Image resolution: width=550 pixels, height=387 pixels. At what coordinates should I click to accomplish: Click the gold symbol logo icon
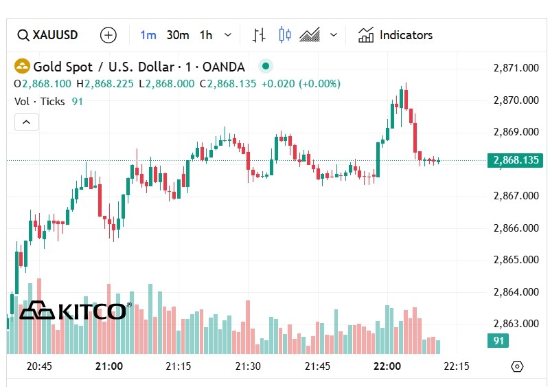click(x=23, y=67)
